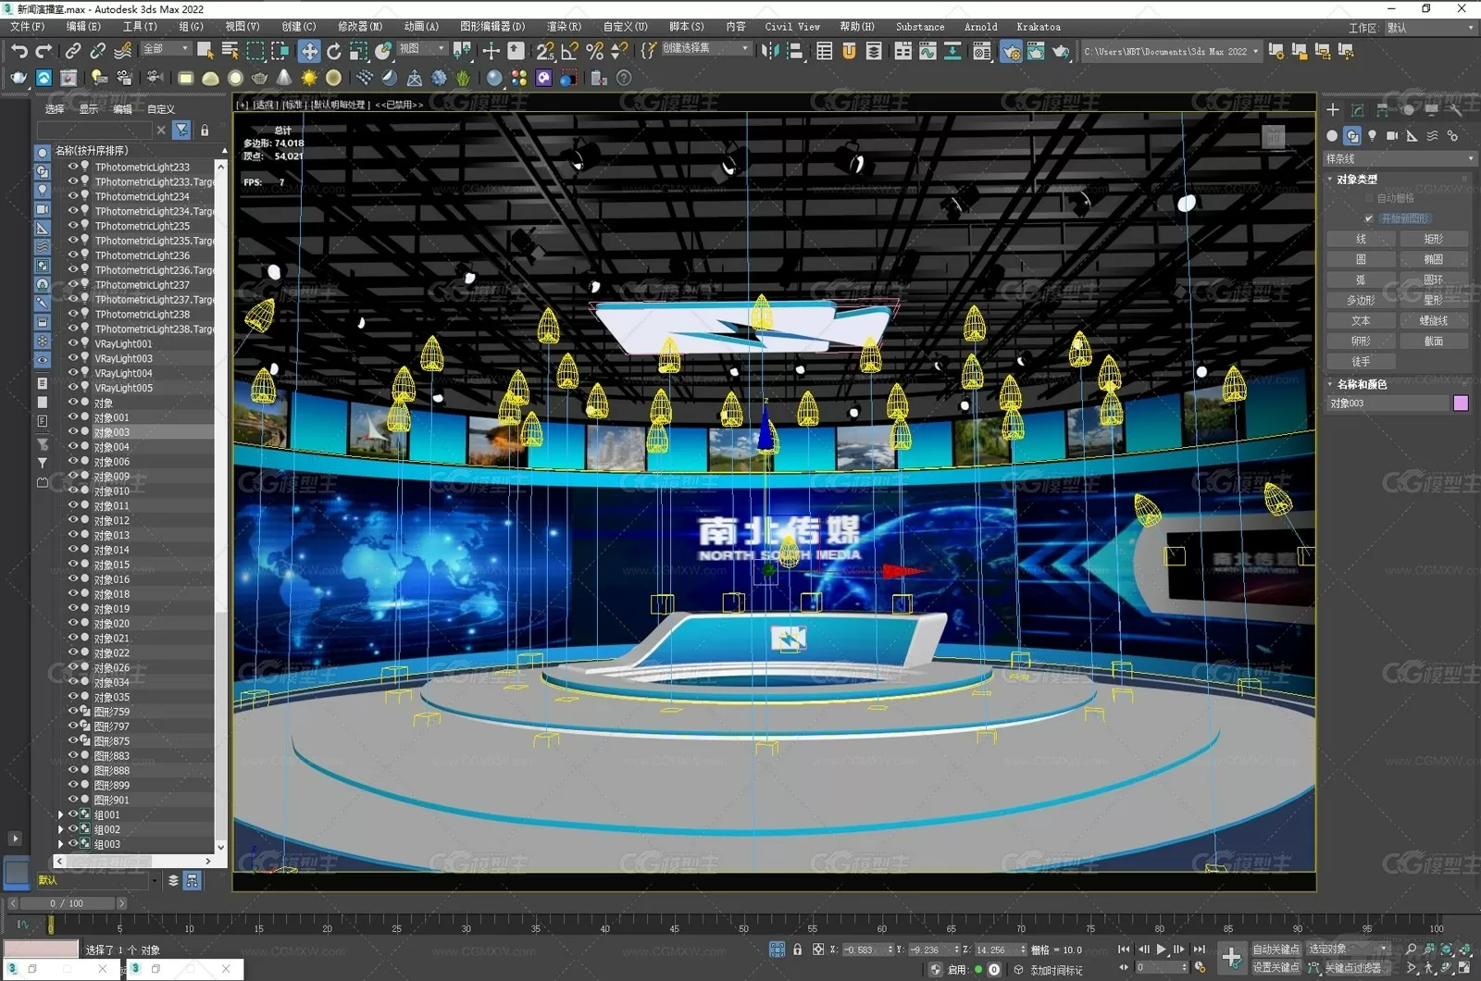
Task: Select the Select Object tool
Action: [x=205, y=52]
